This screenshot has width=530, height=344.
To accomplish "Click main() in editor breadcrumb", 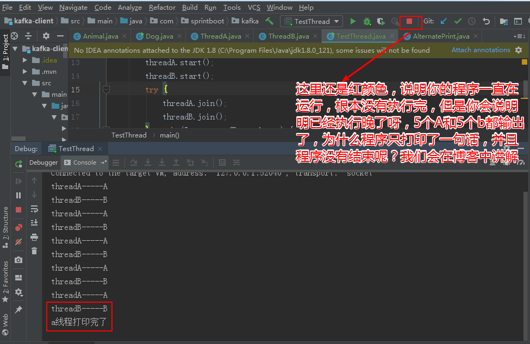I will tap(170, 135).
